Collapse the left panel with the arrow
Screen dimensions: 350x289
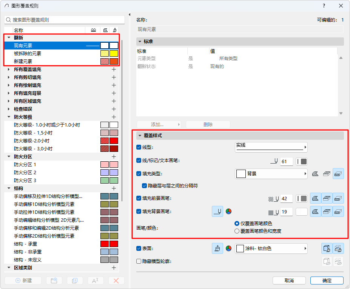click(x=130, y=14)
